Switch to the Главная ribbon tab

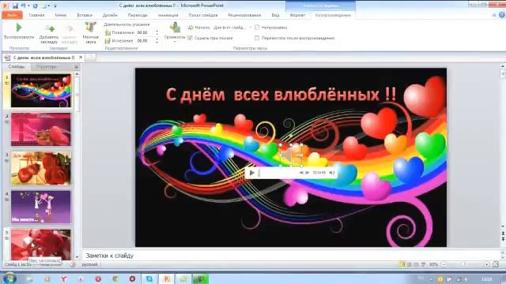pyautogui.click(x=36, y=15)
